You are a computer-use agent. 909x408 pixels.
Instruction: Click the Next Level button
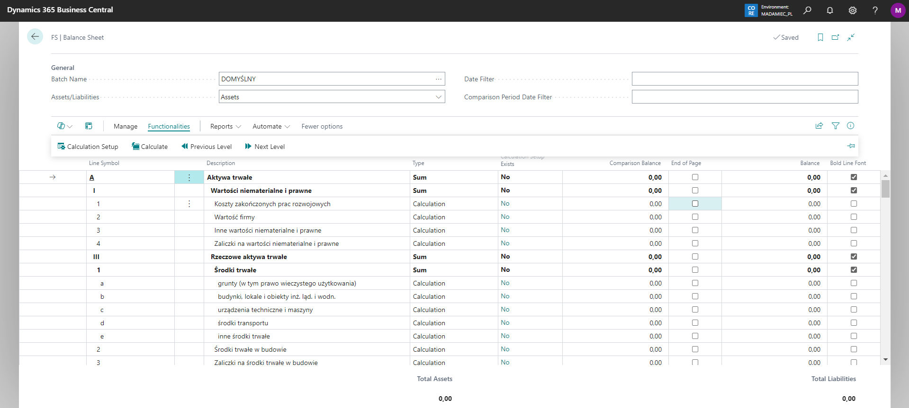pos(265,147)
